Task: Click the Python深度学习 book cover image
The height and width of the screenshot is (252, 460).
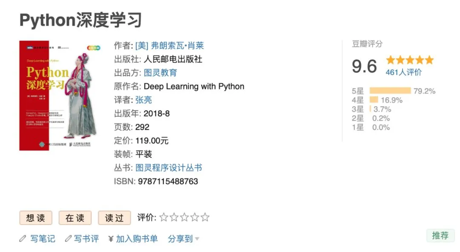Action: click(60, 96)
